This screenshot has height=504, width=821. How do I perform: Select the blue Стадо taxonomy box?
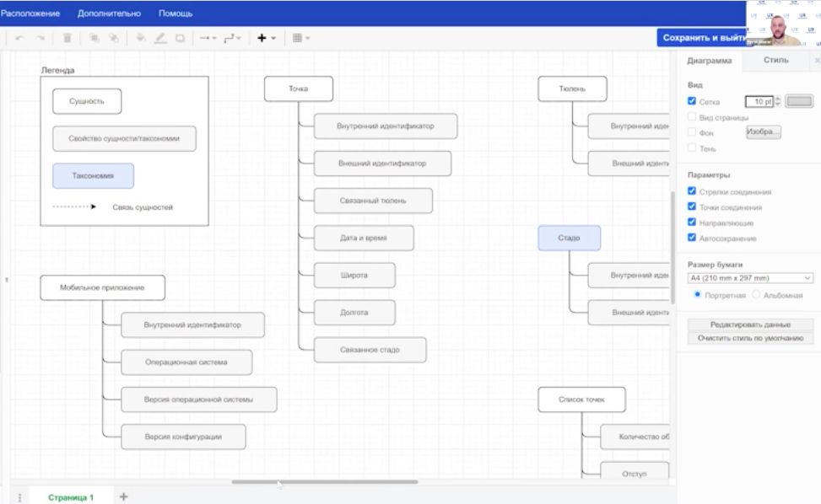tap(570, 238)
